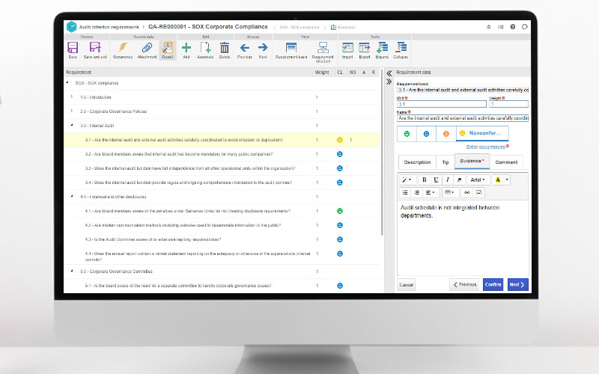The width and height of the screenshot is (599, 374).
Task: Expand the 1.0 - Introduction tree node
Action: point(72,97)
